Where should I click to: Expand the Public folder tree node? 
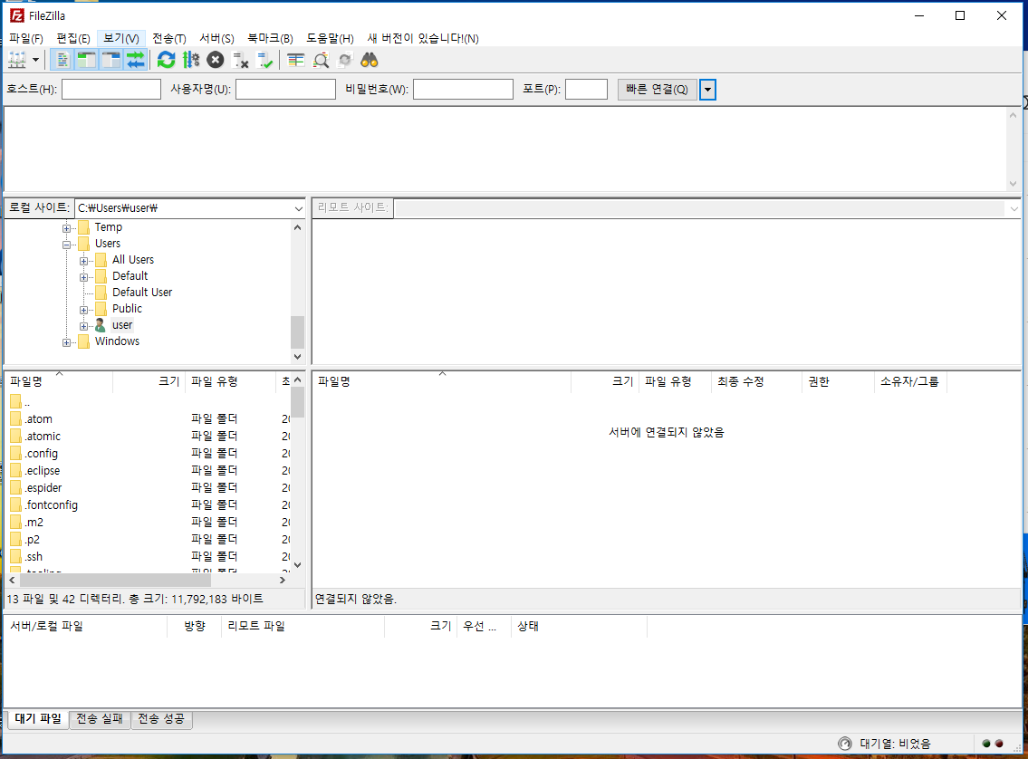pos(83,310)
